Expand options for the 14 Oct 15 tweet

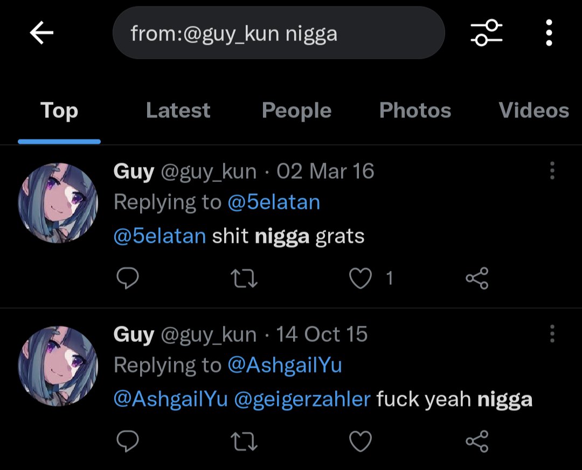[x=552, y=334]
